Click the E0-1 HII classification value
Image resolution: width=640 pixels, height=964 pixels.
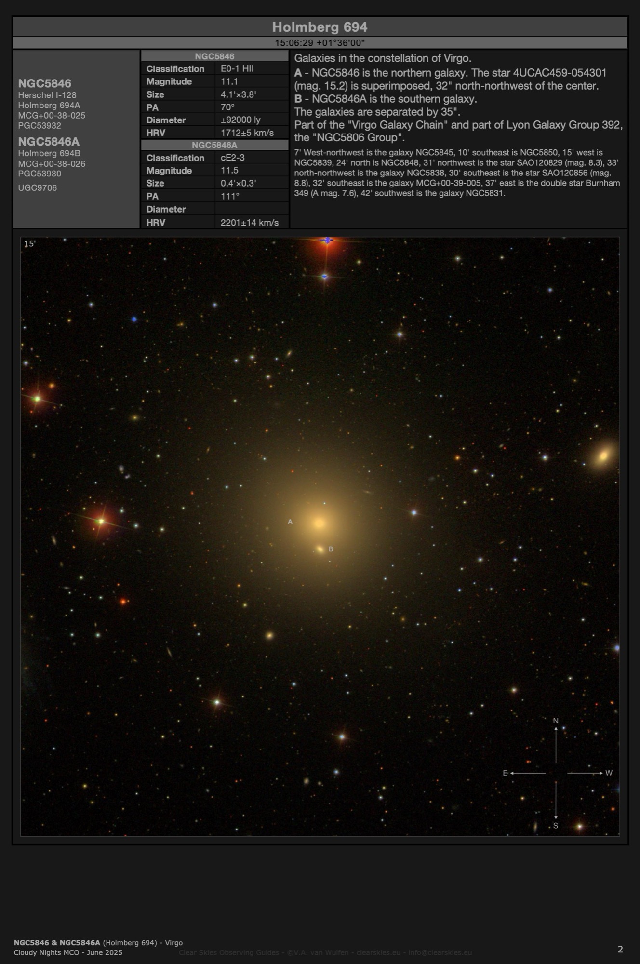pyautogui.click(x=237, y=68)
